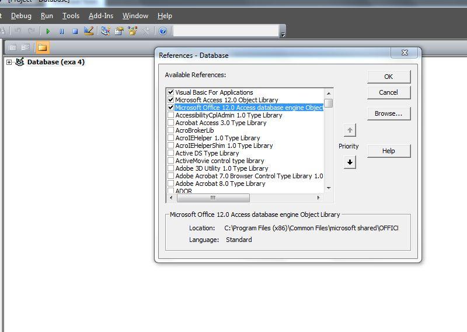Click the Run Sub green play icon
This screenshot has width=467, height=332.
coord(48,31)
